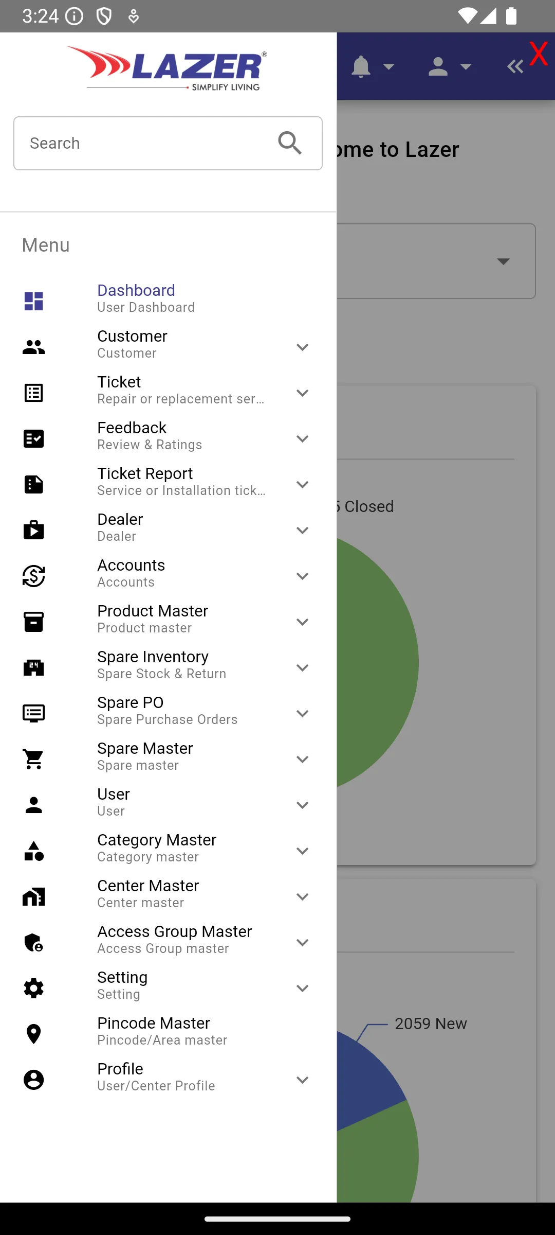555x1235 pixels.
Task: Close the menu with red X
Action: tap(539, 53)
